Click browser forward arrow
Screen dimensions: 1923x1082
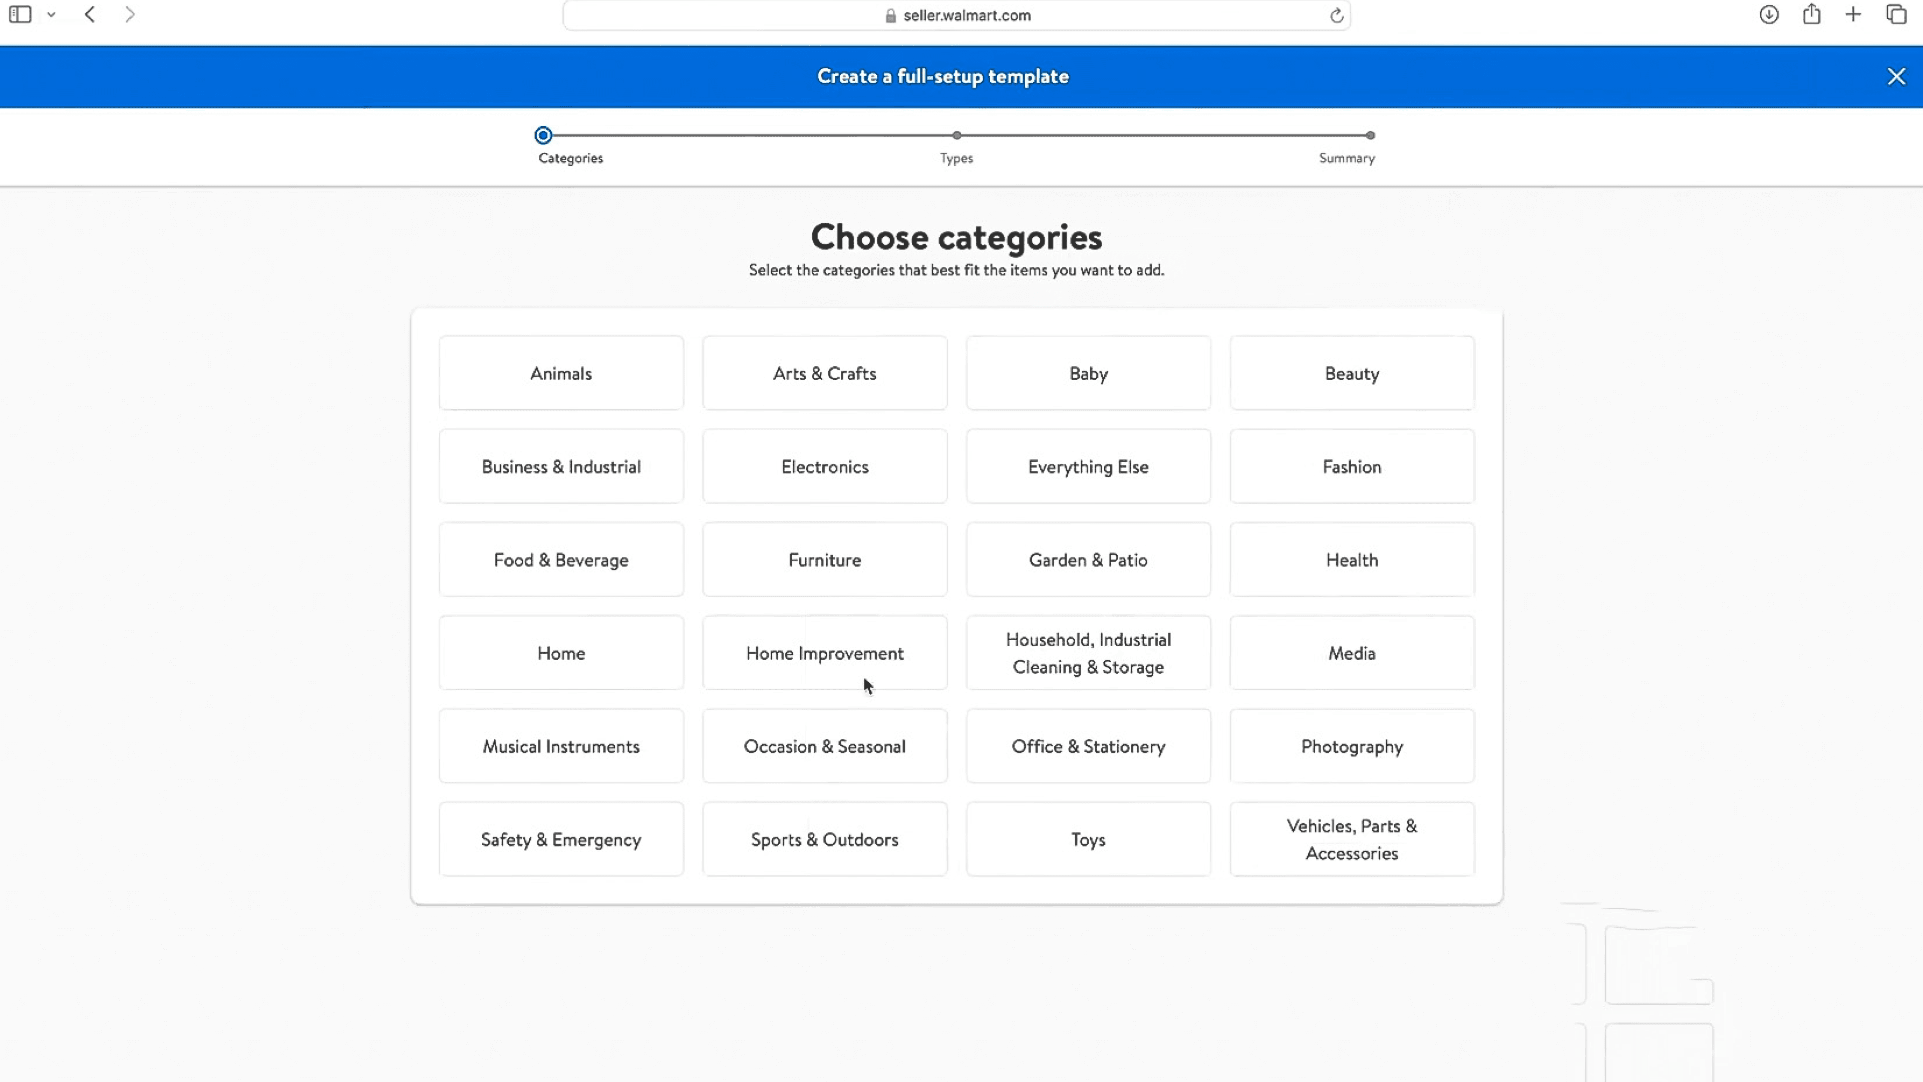point(130,14)
